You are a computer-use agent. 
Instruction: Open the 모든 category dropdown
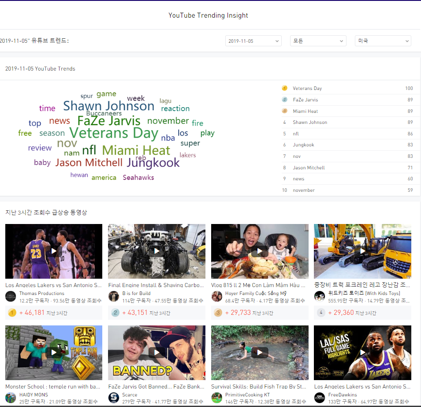[318, 41]
